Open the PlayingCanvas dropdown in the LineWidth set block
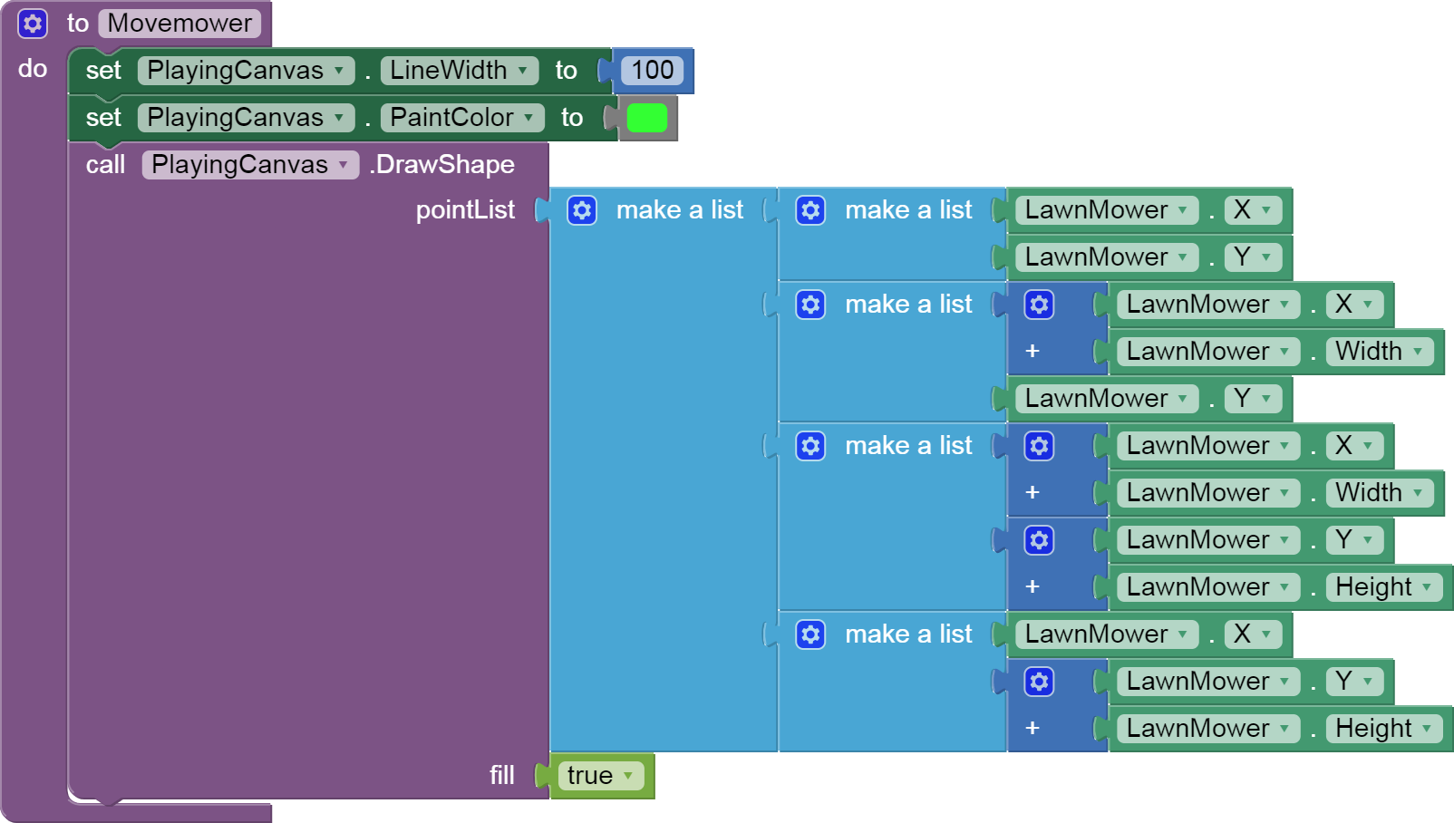1454x823 pixels. click(246, 71)
